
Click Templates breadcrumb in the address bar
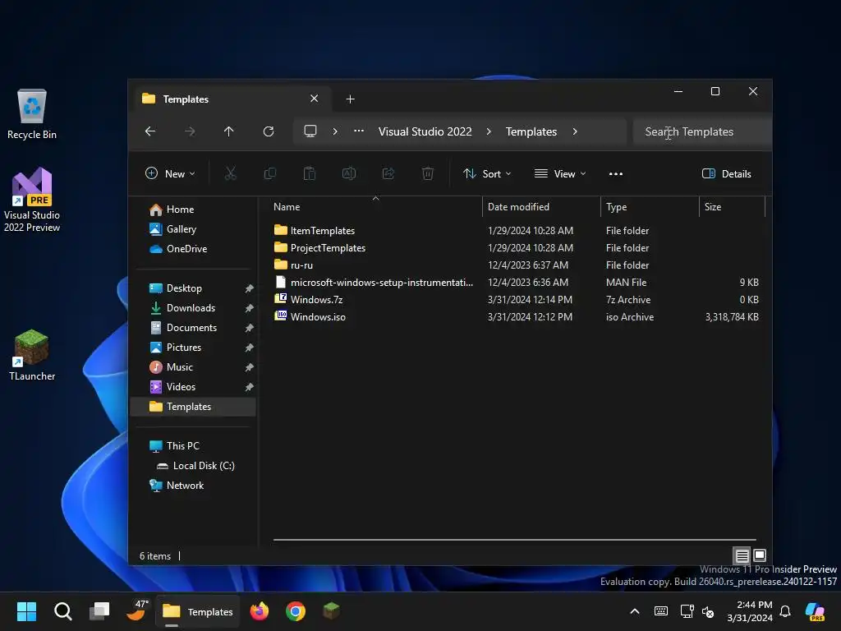coord(531,131)
